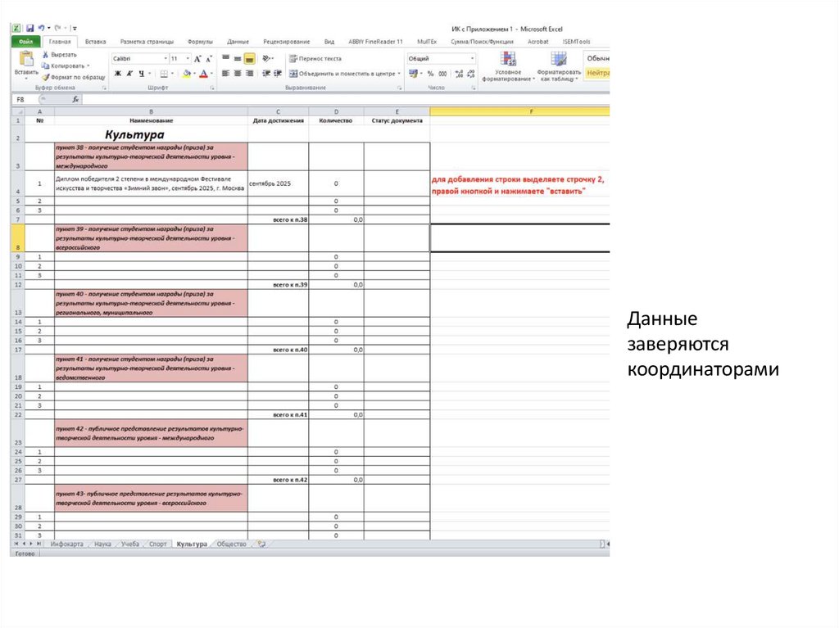
Task: Select column F header
Action: [519, 112]
